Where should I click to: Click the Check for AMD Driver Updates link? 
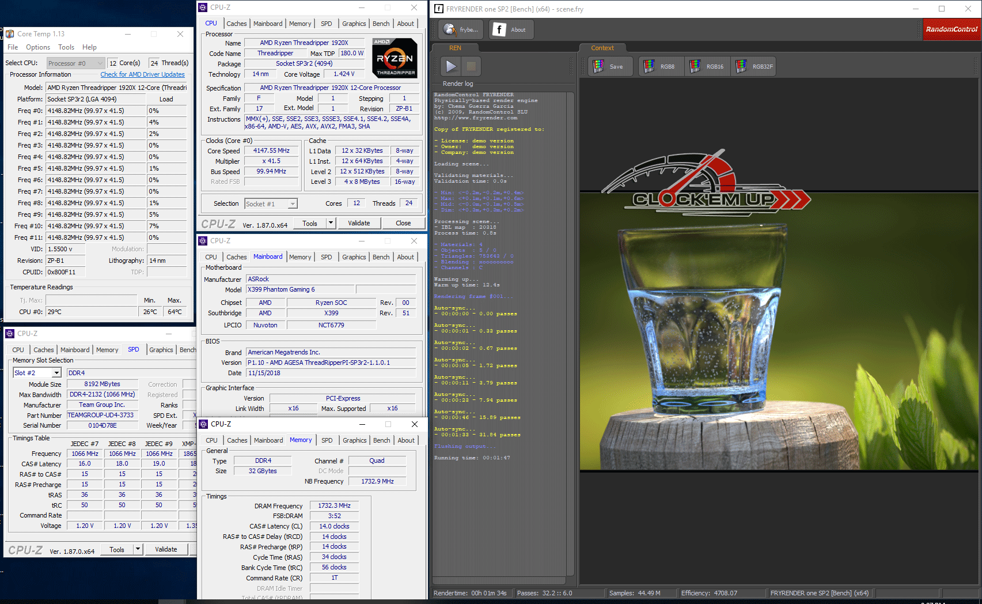click(x=142, y=74)
